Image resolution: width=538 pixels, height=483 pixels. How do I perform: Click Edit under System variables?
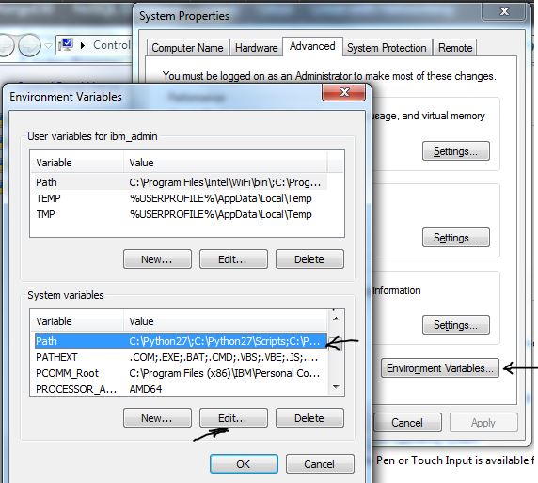[233, 418]
